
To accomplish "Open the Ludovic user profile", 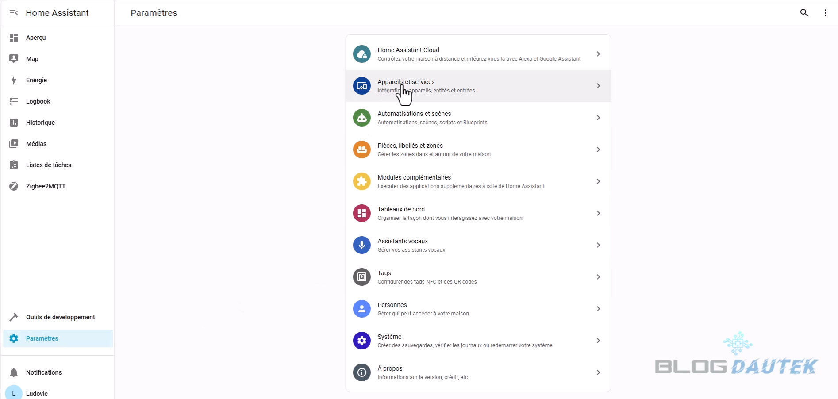I will (37, 393).
